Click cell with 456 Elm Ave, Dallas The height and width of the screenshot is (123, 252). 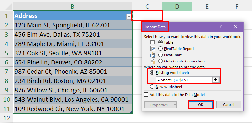pos(73,35)
